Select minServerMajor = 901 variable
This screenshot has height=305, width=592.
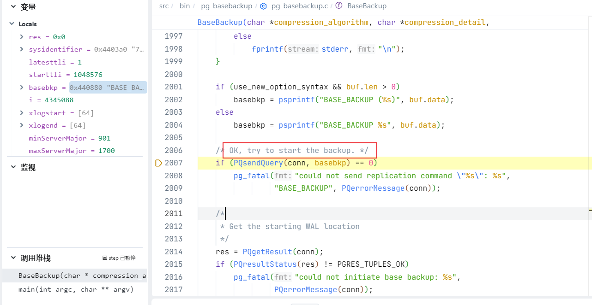[x=70, y=138]
